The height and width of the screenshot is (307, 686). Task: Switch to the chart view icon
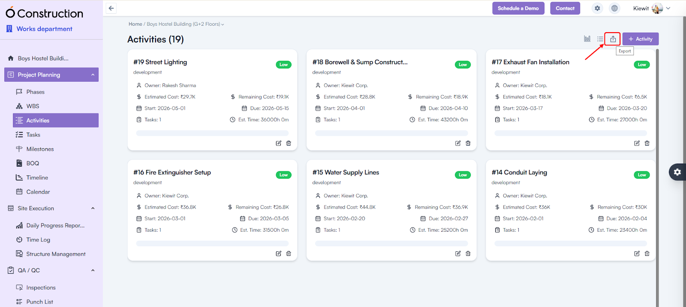pyautogui.click(x=587, y=39)
